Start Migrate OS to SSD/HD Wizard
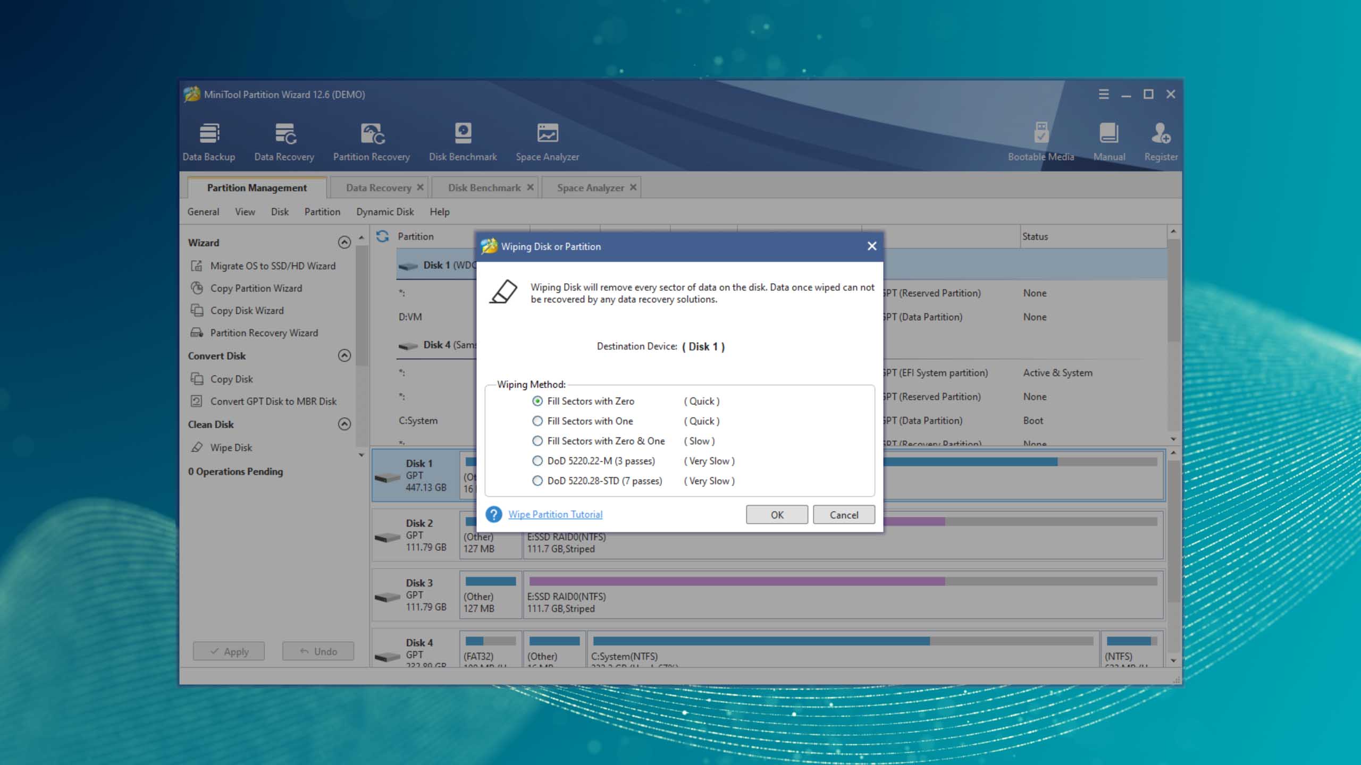Viewport: 1361px width, 765px height. [263, 266]
